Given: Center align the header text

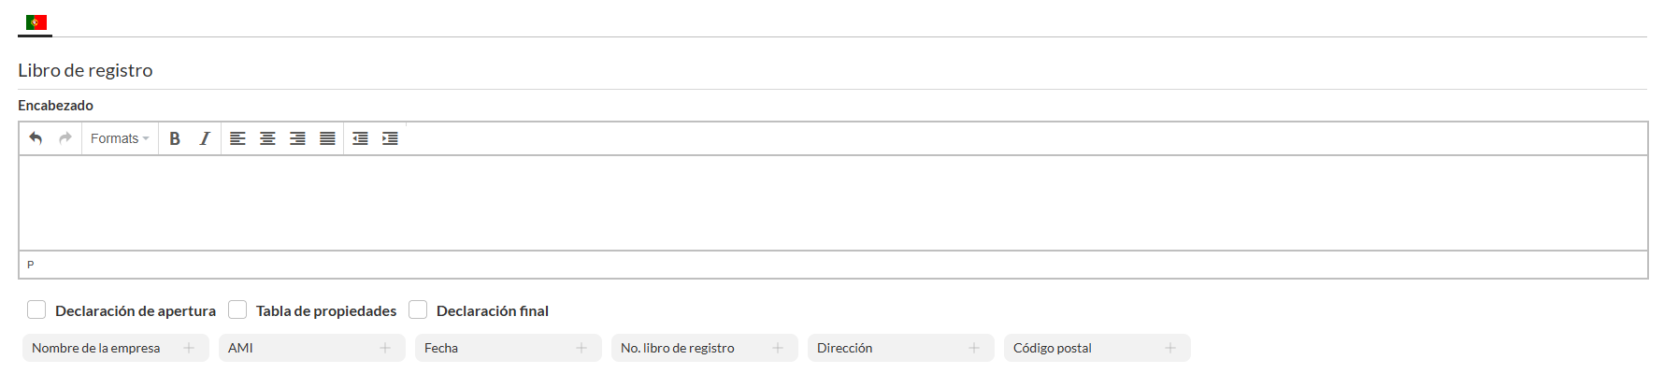Looking at the screenshot, I should click(267, 138).
